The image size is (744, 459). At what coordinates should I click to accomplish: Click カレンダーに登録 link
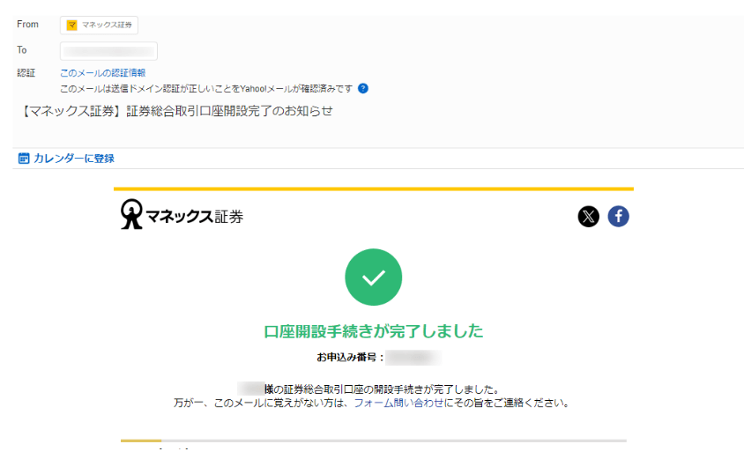(73, 159)
